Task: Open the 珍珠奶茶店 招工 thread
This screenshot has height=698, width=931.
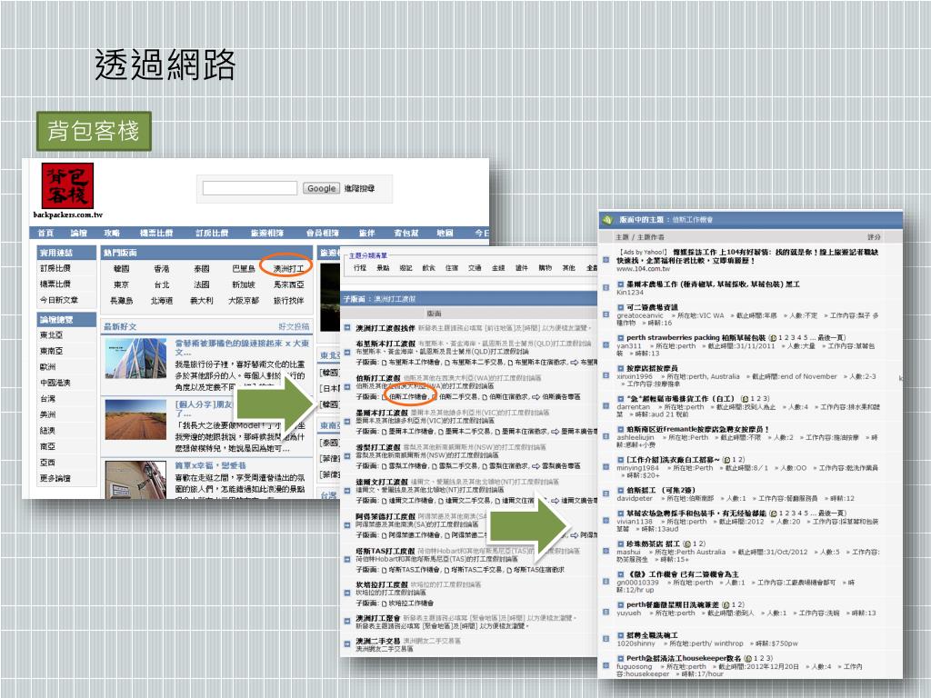Action: click(653, 543)
